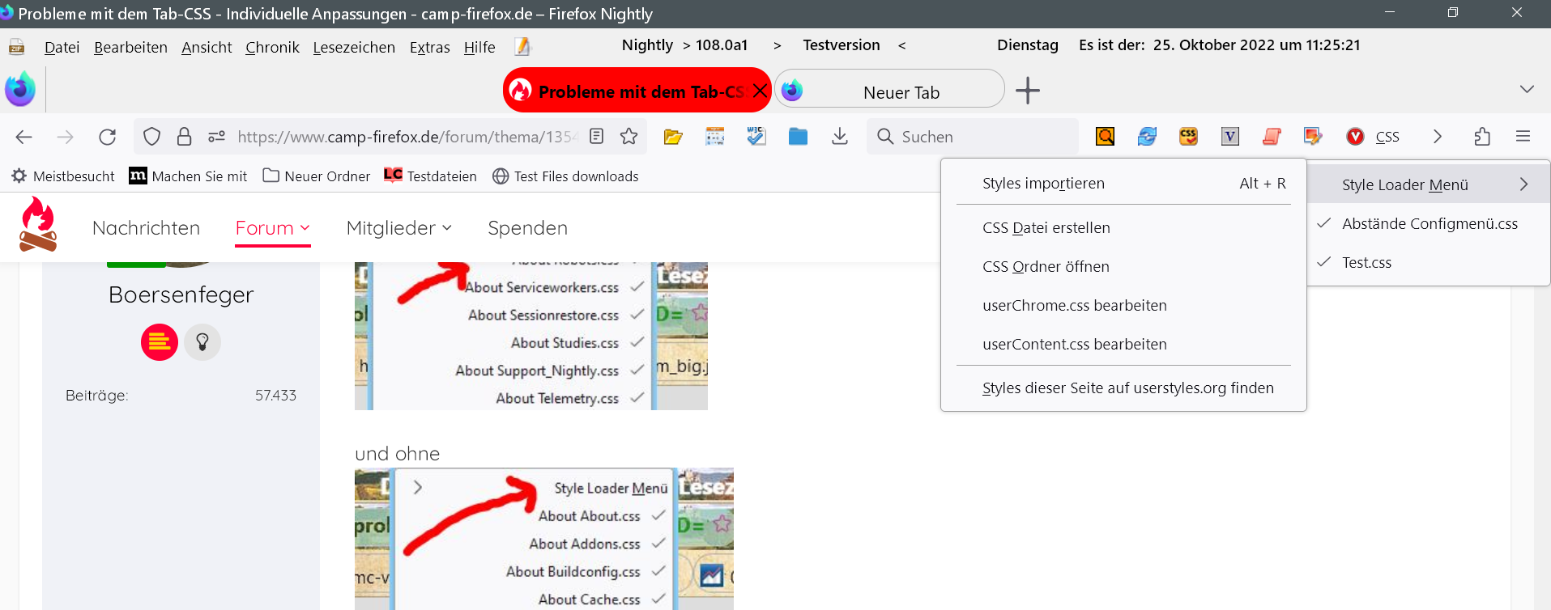Find styles for this page on userstyles.org

[1123, 388]
